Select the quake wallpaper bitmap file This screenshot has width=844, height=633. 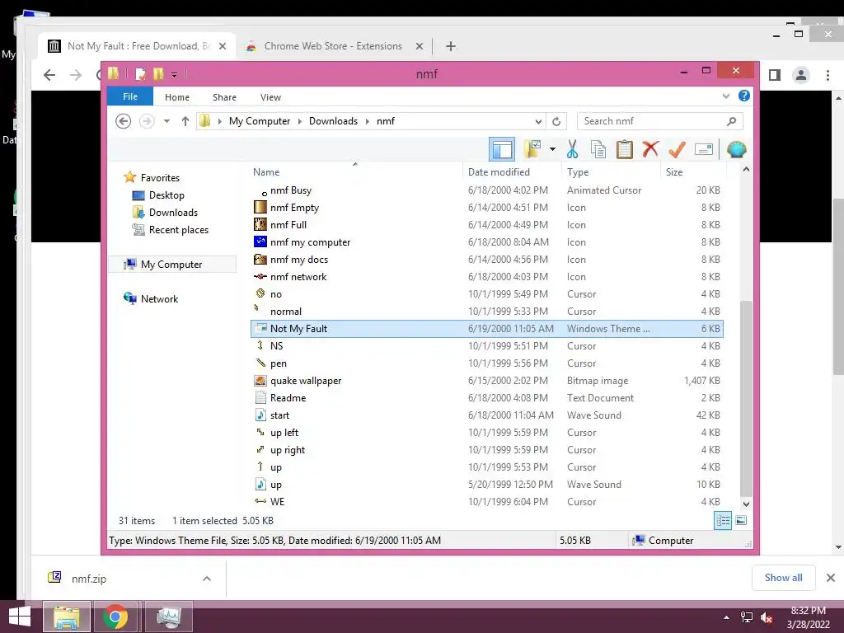coord(486,381)
